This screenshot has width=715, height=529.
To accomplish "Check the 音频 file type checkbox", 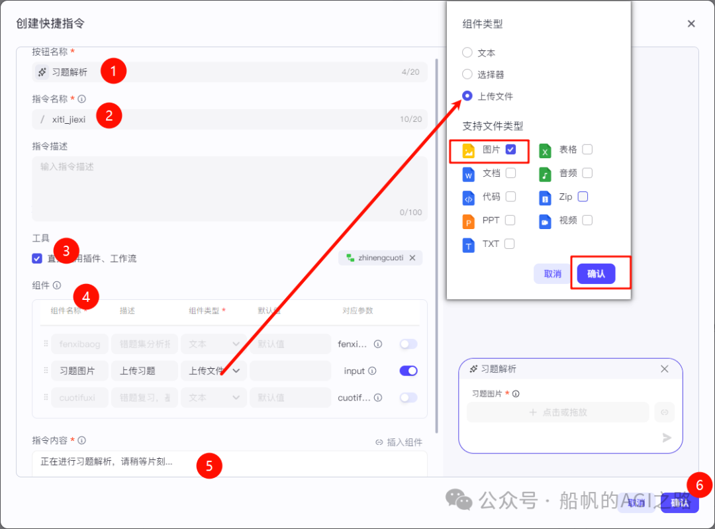I will point(587,173).
